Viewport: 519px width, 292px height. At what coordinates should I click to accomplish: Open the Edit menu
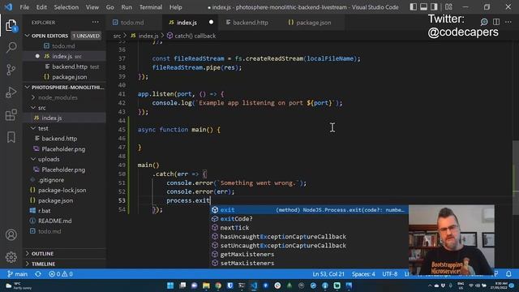click(41, 7)
